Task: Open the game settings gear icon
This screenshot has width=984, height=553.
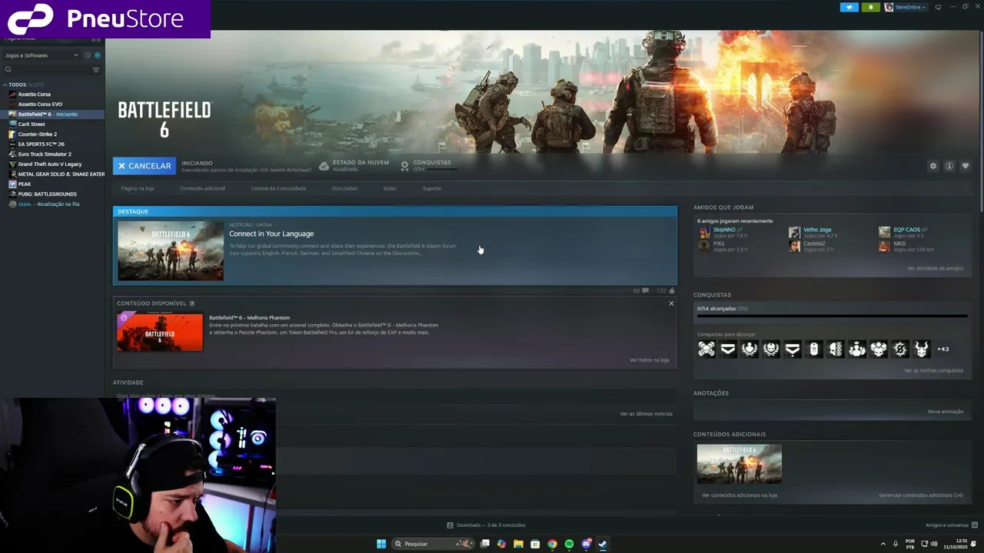Action: click(933, 166)
